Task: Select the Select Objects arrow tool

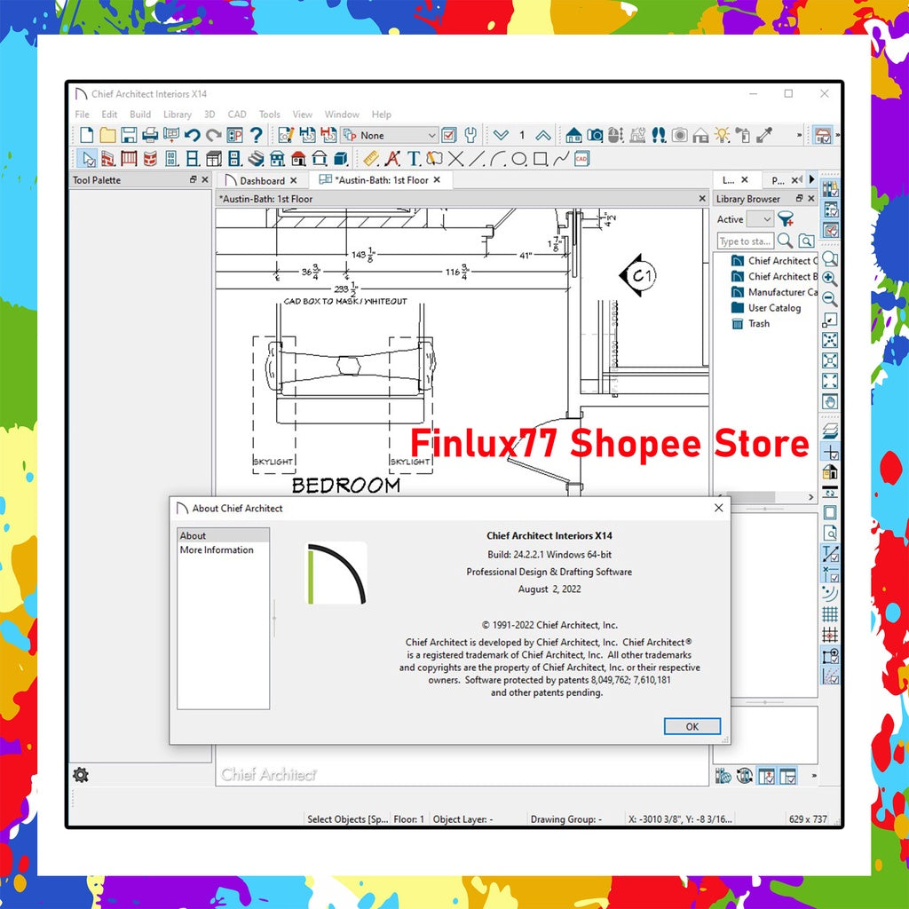Action: coord(86,160)
